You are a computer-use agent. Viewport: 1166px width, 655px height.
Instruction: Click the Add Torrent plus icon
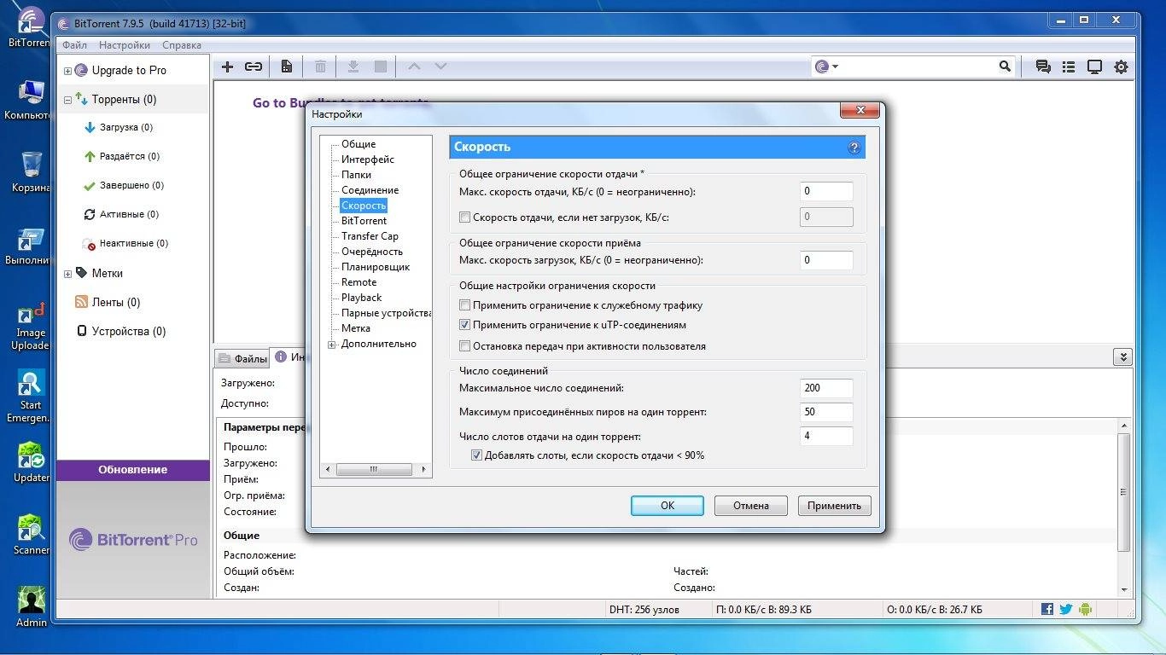[227, 67]
